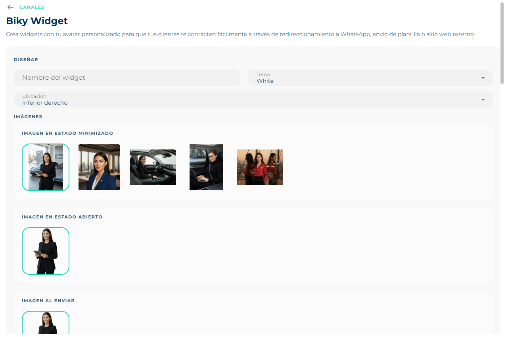Pick the thumbnail of woman with glasses and laptop
The height and width of the screenshot is (337, 510).
206,167
